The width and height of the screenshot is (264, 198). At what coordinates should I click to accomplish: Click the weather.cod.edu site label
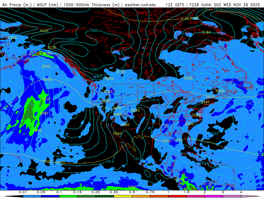[140, 5]
